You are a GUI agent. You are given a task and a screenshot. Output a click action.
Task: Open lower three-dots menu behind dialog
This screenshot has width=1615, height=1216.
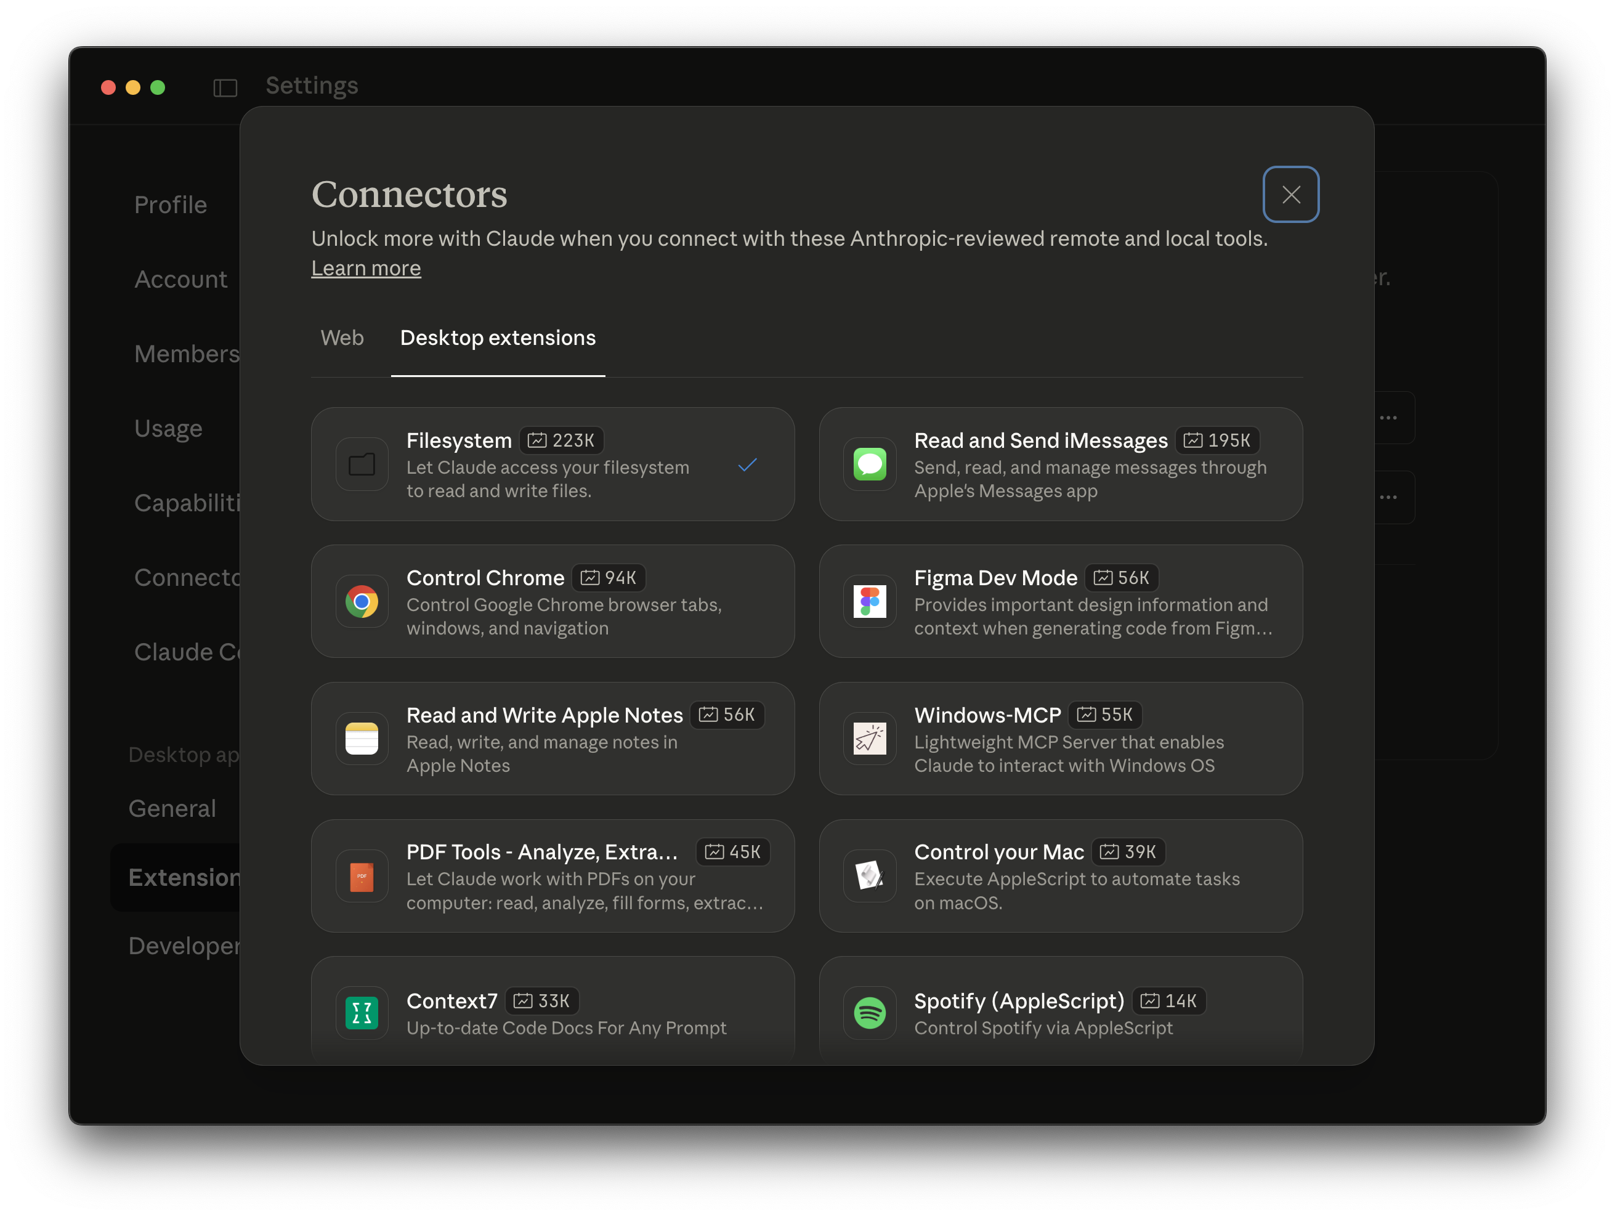1388,497
